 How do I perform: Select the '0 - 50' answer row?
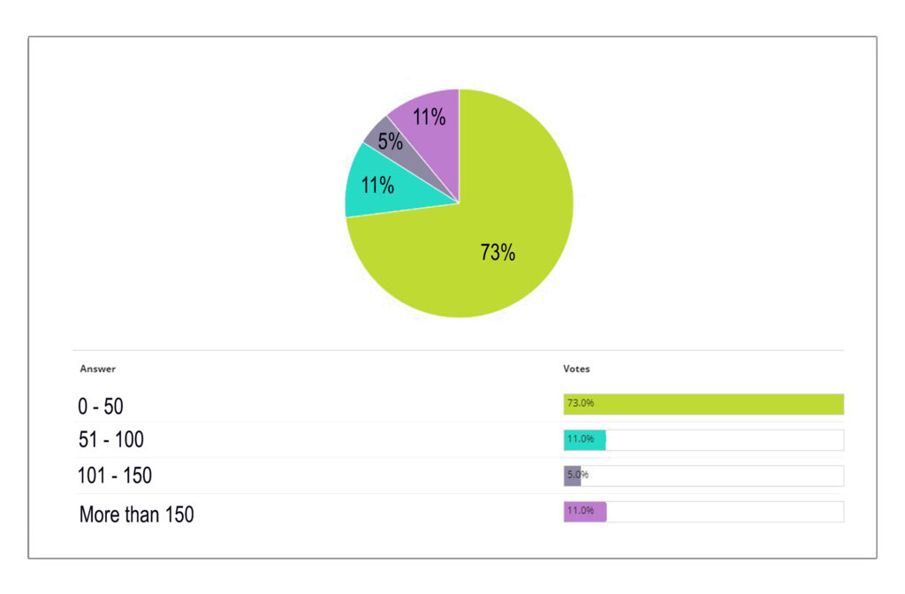coord(459,405)
